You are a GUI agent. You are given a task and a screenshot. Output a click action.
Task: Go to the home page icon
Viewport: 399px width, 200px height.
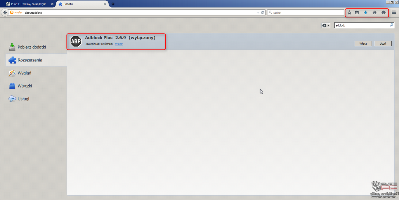click(x=374, y=13)
